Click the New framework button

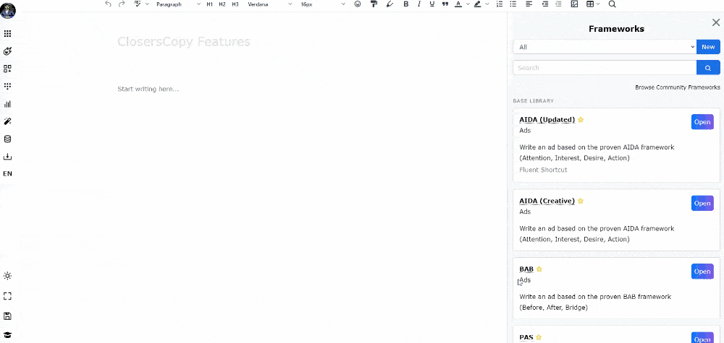point(708,47)
